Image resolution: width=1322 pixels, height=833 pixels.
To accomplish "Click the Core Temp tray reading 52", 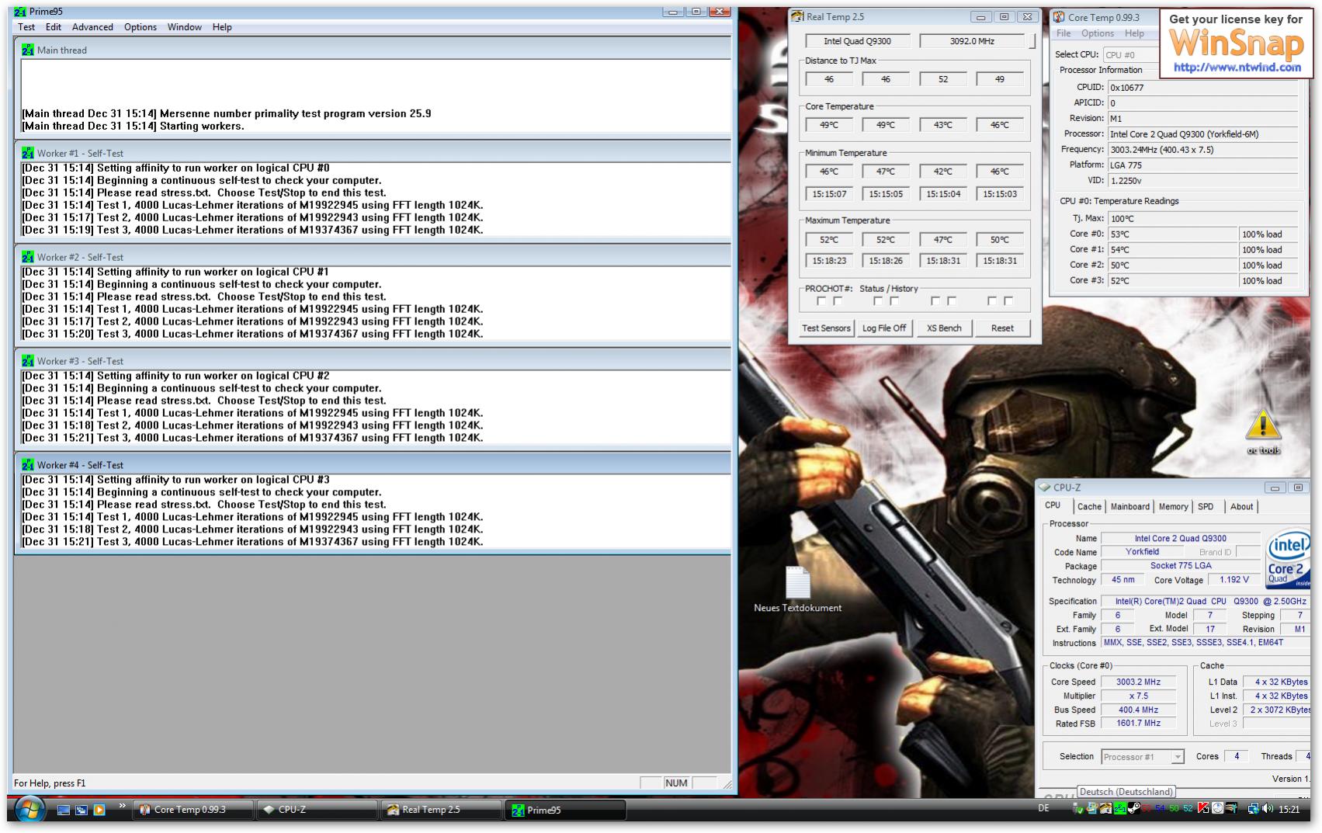I will pos(1188,808).
